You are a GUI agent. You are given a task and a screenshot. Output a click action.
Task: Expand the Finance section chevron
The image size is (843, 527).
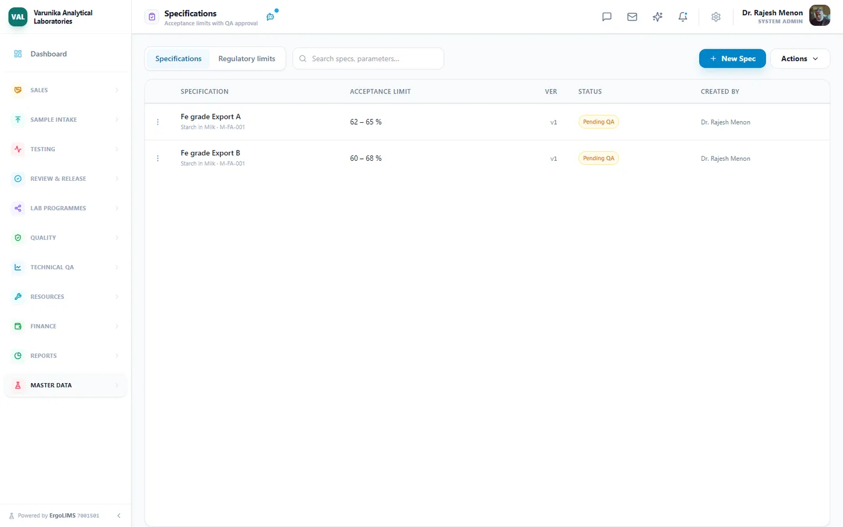click(x=117, y=326)
